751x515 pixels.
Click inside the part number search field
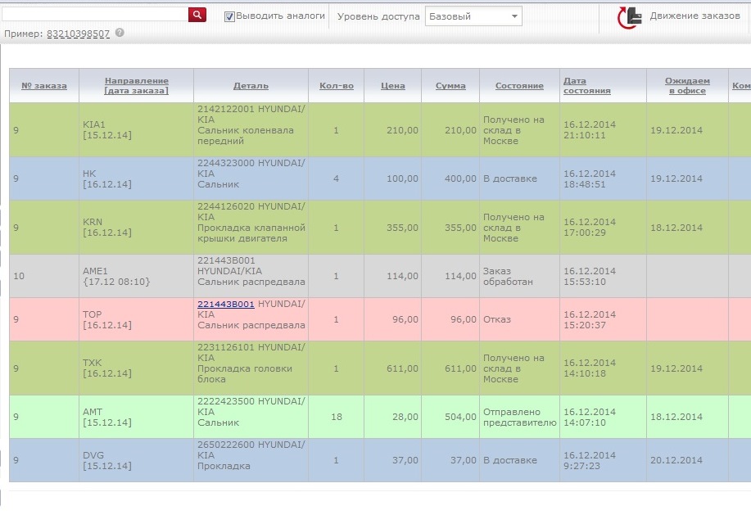(94, 15)
